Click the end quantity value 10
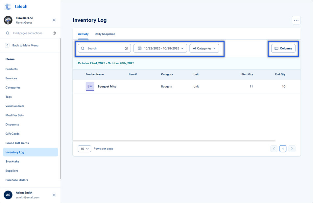 tap(284, 86)
